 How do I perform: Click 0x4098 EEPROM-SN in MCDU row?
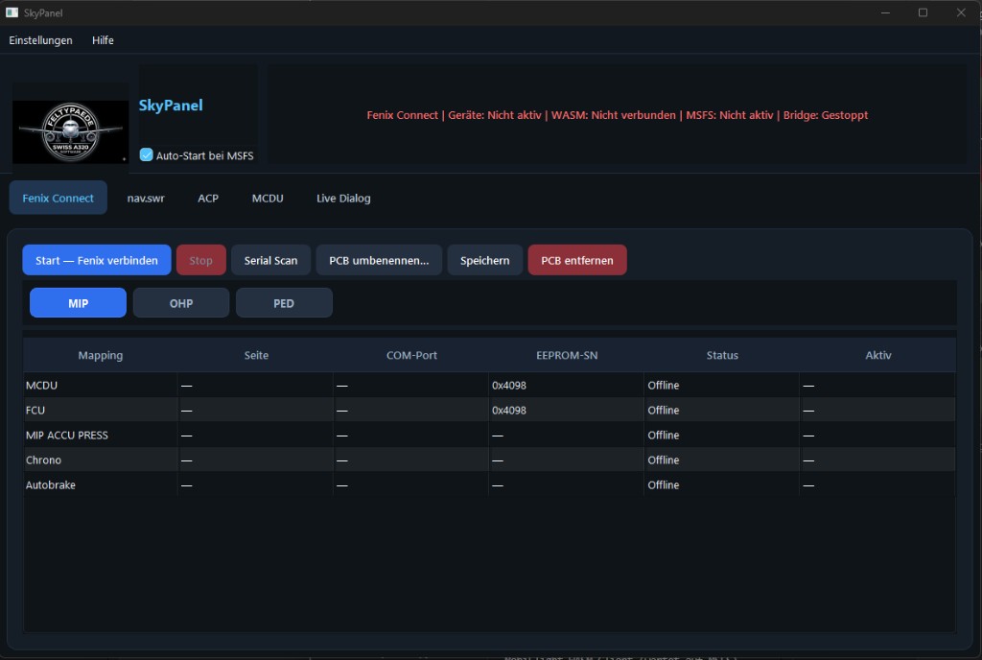(509, 385)
